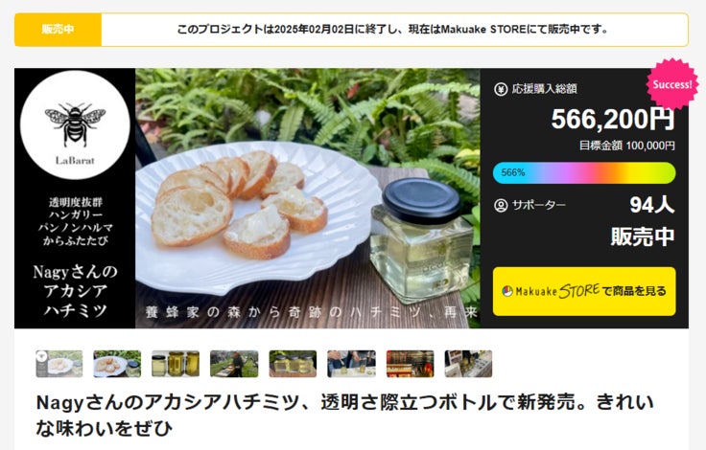Select the first thumbnail with bread plate
This screenshot has width=706, height=450.
pos(59,364)
